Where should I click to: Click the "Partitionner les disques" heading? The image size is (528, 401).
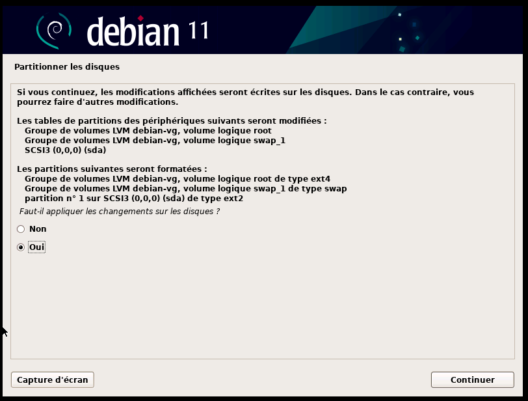pos(67,66)
